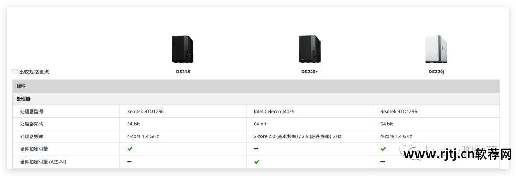Viewport: 516px width, 176px height.
Task: Select the 处理器频率 row label
Action: [x=32, y=136]
